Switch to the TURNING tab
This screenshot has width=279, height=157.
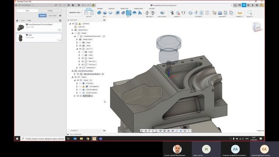[100, 9]
